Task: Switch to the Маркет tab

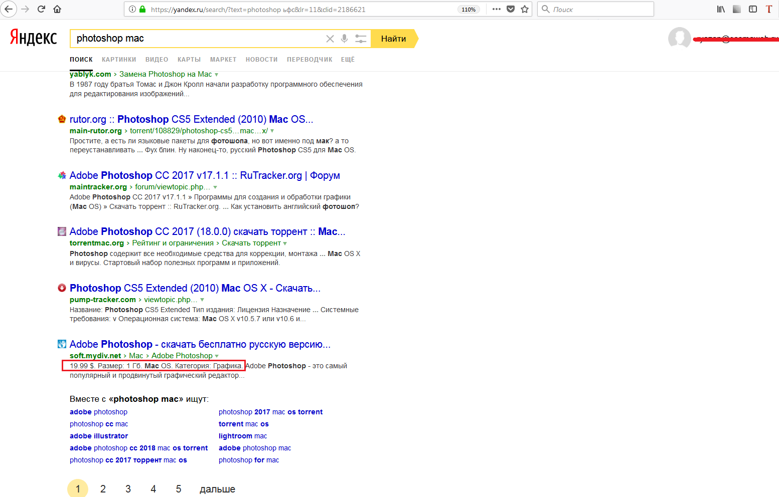Action: (223, 59)
